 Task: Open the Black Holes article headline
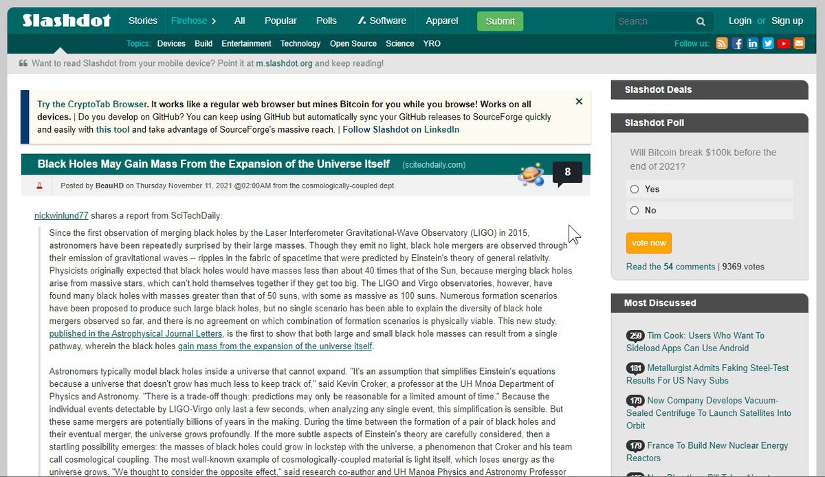(214, 164)
